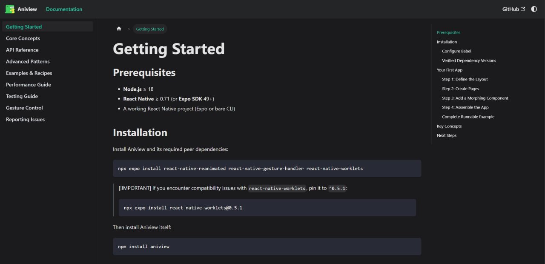This screenshot has height=264, width=545.
Task: Click the npm install aniview code block
Action: tap(267, 247)
